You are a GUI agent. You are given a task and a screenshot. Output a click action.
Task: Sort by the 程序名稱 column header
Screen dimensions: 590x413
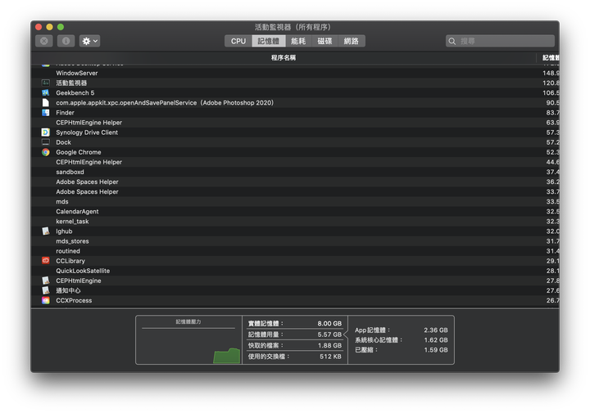pyautogui.click(x=284, y=57)
